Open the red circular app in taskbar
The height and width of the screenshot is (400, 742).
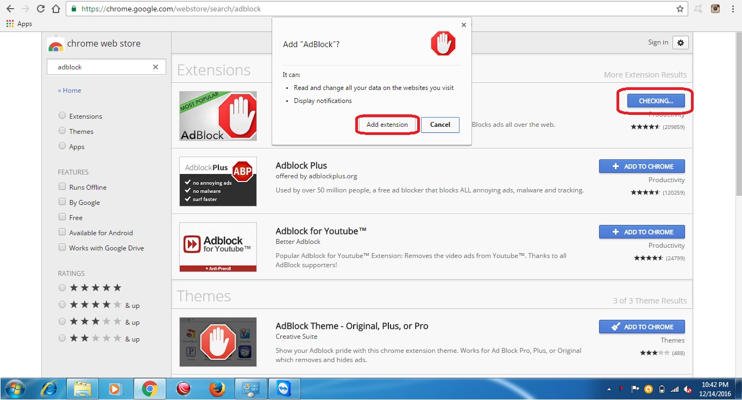click(184, 389)
